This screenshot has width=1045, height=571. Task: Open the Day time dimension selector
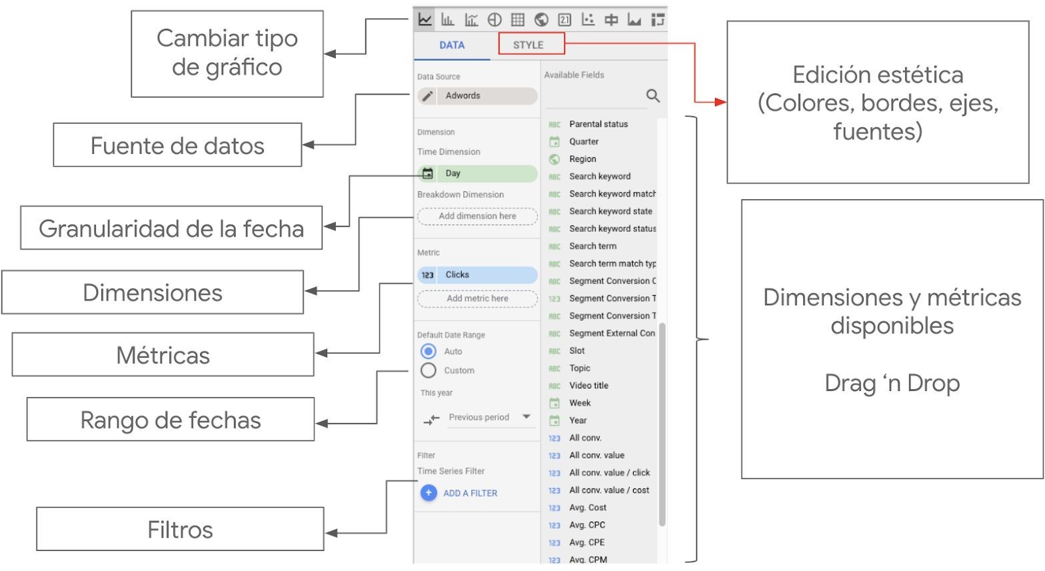[x=477, y=173]
